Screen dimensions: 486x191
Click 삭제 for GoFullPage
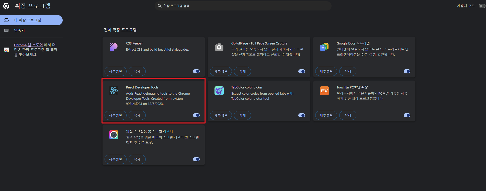[x=242, y=71]
